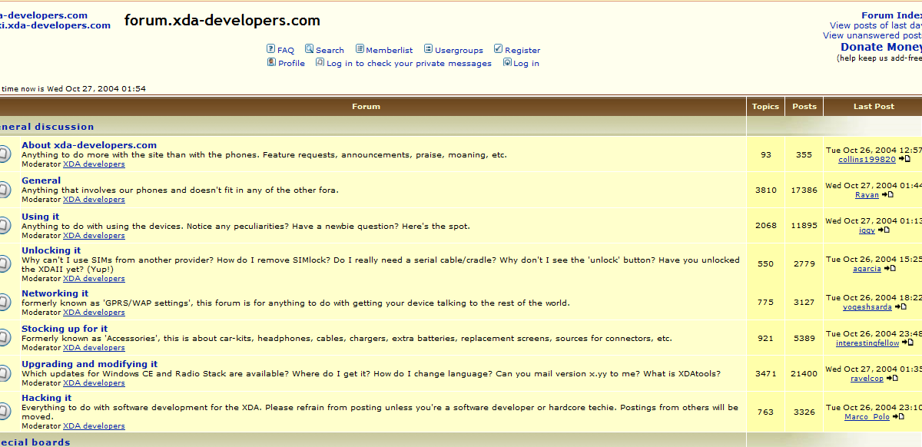Click forum status icon beside Stocking up for it
Screen dimensions: 922x447
(4, 338)
